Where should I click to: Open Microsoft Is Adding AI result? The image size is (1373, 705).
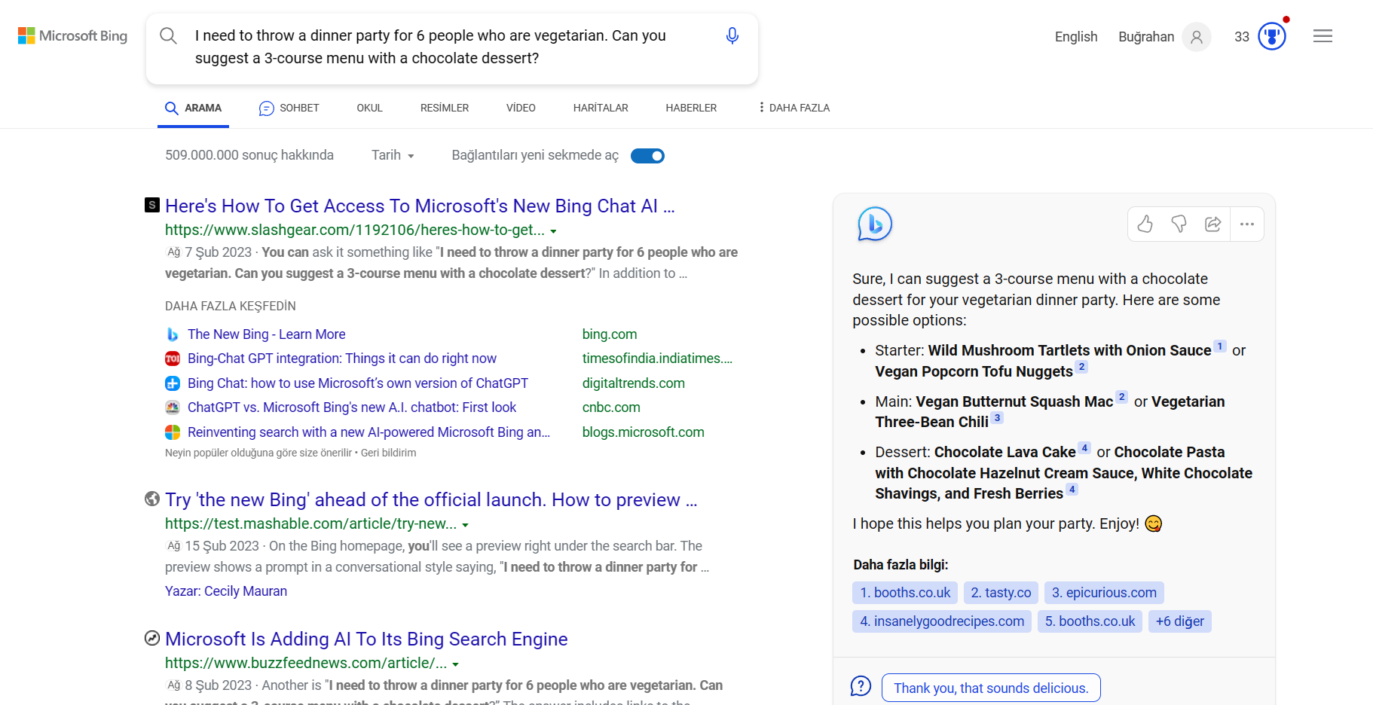[x=366, y=639]
